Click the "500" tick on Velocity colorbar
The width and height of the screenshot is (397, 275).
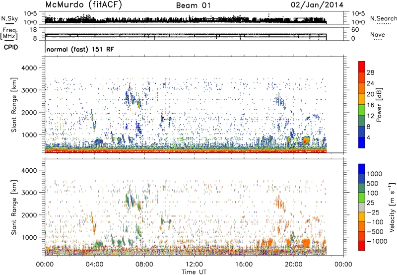tap(373, 184)
